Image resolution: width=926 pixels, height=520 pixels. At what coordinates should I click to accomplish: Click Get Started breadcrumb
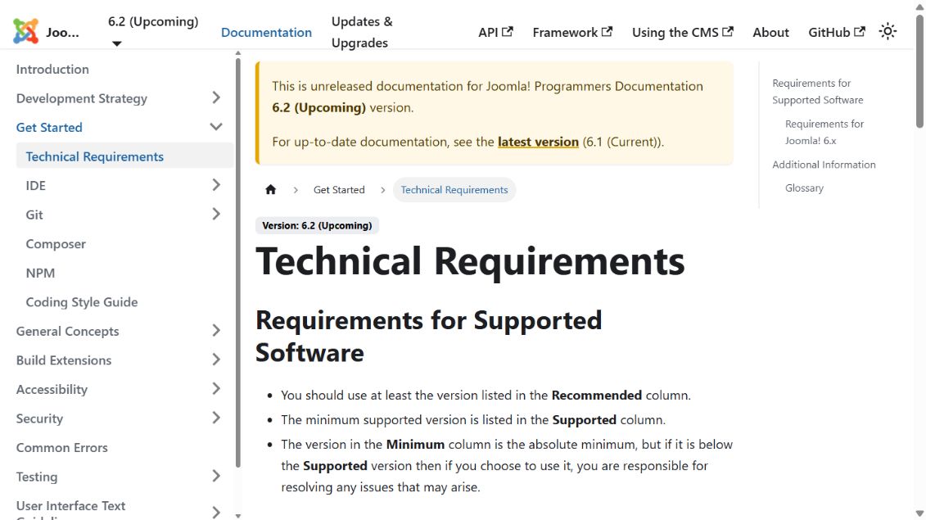[x=339, y=190]
